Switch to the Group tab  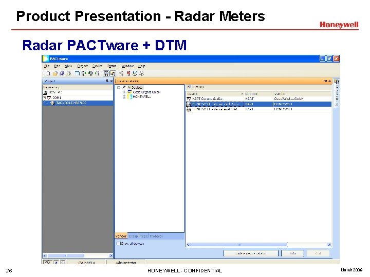click(x=133, y=236)
